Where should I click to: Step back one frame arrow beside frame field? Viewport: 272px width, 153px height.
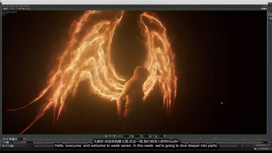pyautogui.click(x=24, y=139)
